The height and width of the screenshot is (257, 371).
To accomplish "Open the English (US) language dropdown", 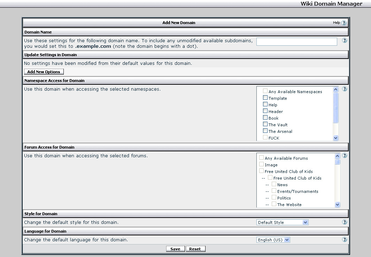I will (273, 240).
